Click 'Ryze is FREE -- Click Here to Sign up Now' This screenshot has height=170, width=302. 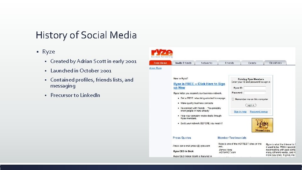pyautogui.click(x=199, y=86)
